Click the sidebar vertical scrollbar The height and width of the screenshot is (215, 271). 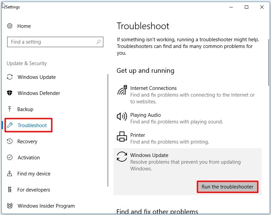(108, 130)
